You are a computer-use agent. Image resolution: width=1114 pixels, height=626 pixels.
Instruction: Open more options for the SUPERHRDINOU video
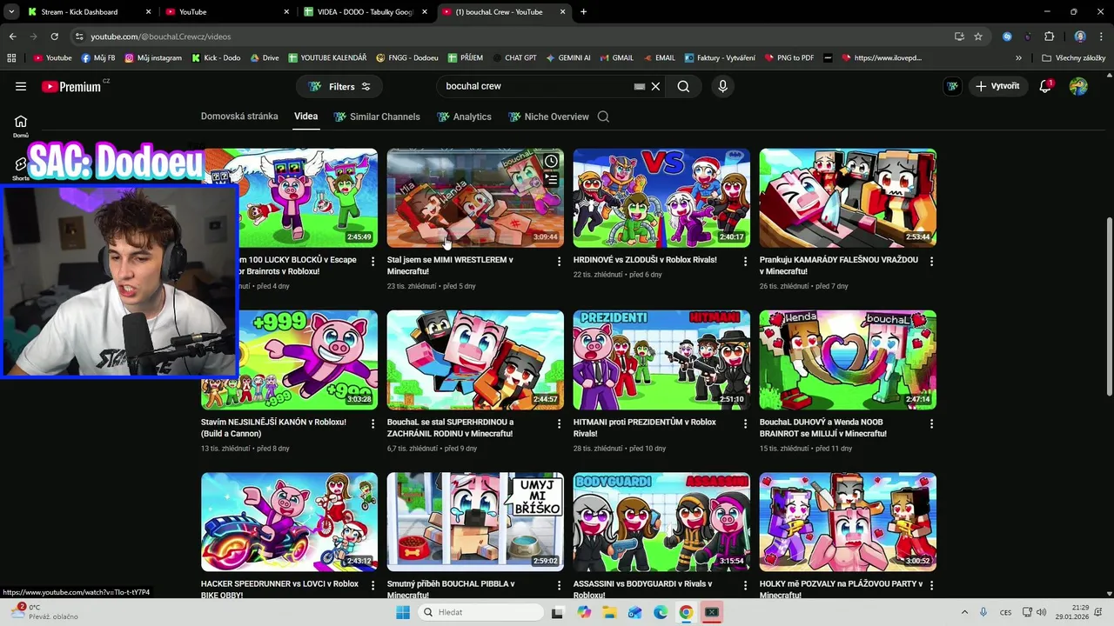pos(560,424)
